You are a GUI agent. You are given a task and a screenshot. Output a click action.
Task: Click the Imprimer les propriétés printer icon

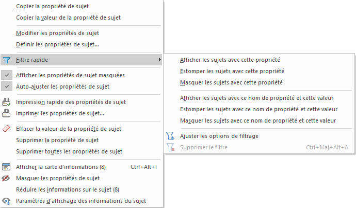pyautogui.click(x=7, y=113)
